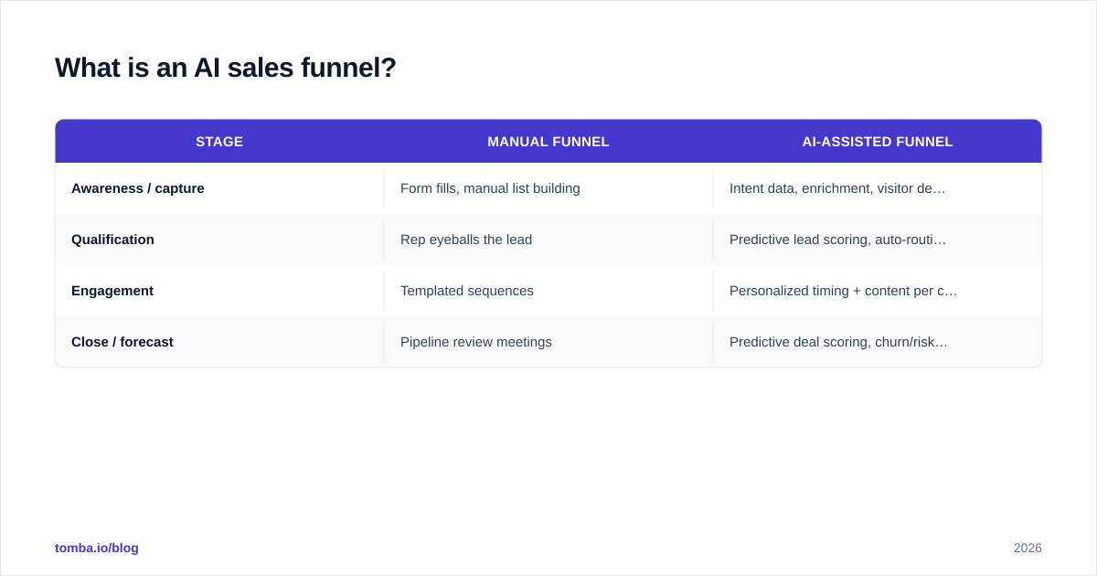Click "Predictive lead scoring, auto-routi…" cell
Screen dimensions: 1097x576
point(878,240)
